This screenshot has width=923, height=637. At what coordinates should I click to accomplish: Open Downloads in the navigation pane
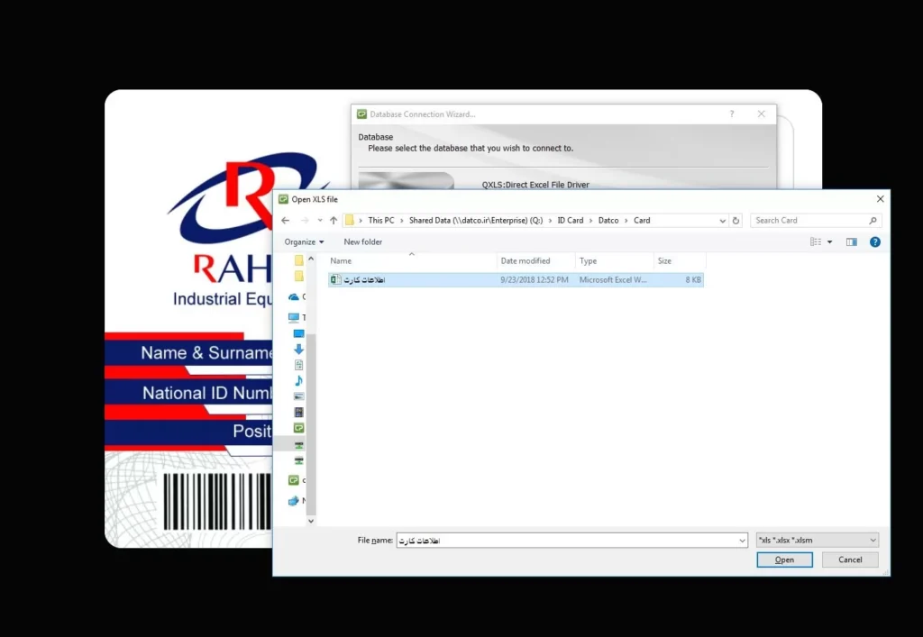[x=298, y=349]
